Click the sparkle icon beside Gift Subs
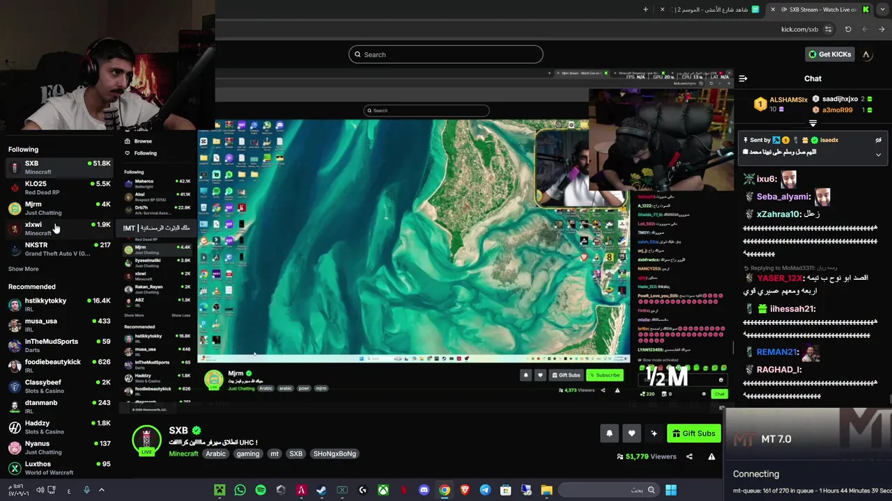This screenshot has height=501, width=892. [x=654, y=434]
